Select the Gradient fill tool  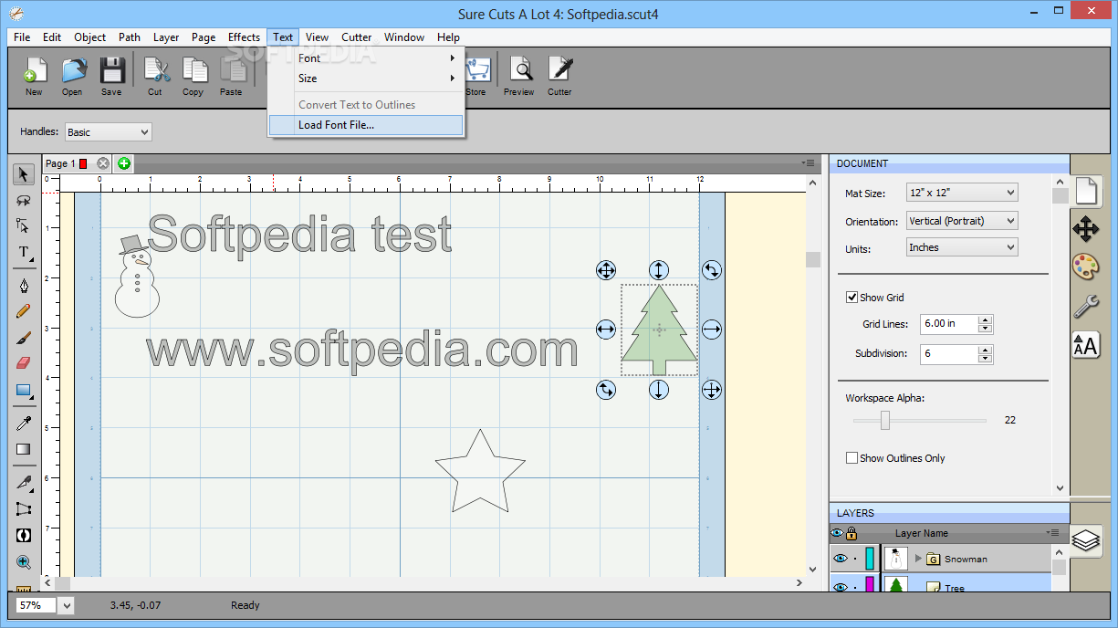24,449
